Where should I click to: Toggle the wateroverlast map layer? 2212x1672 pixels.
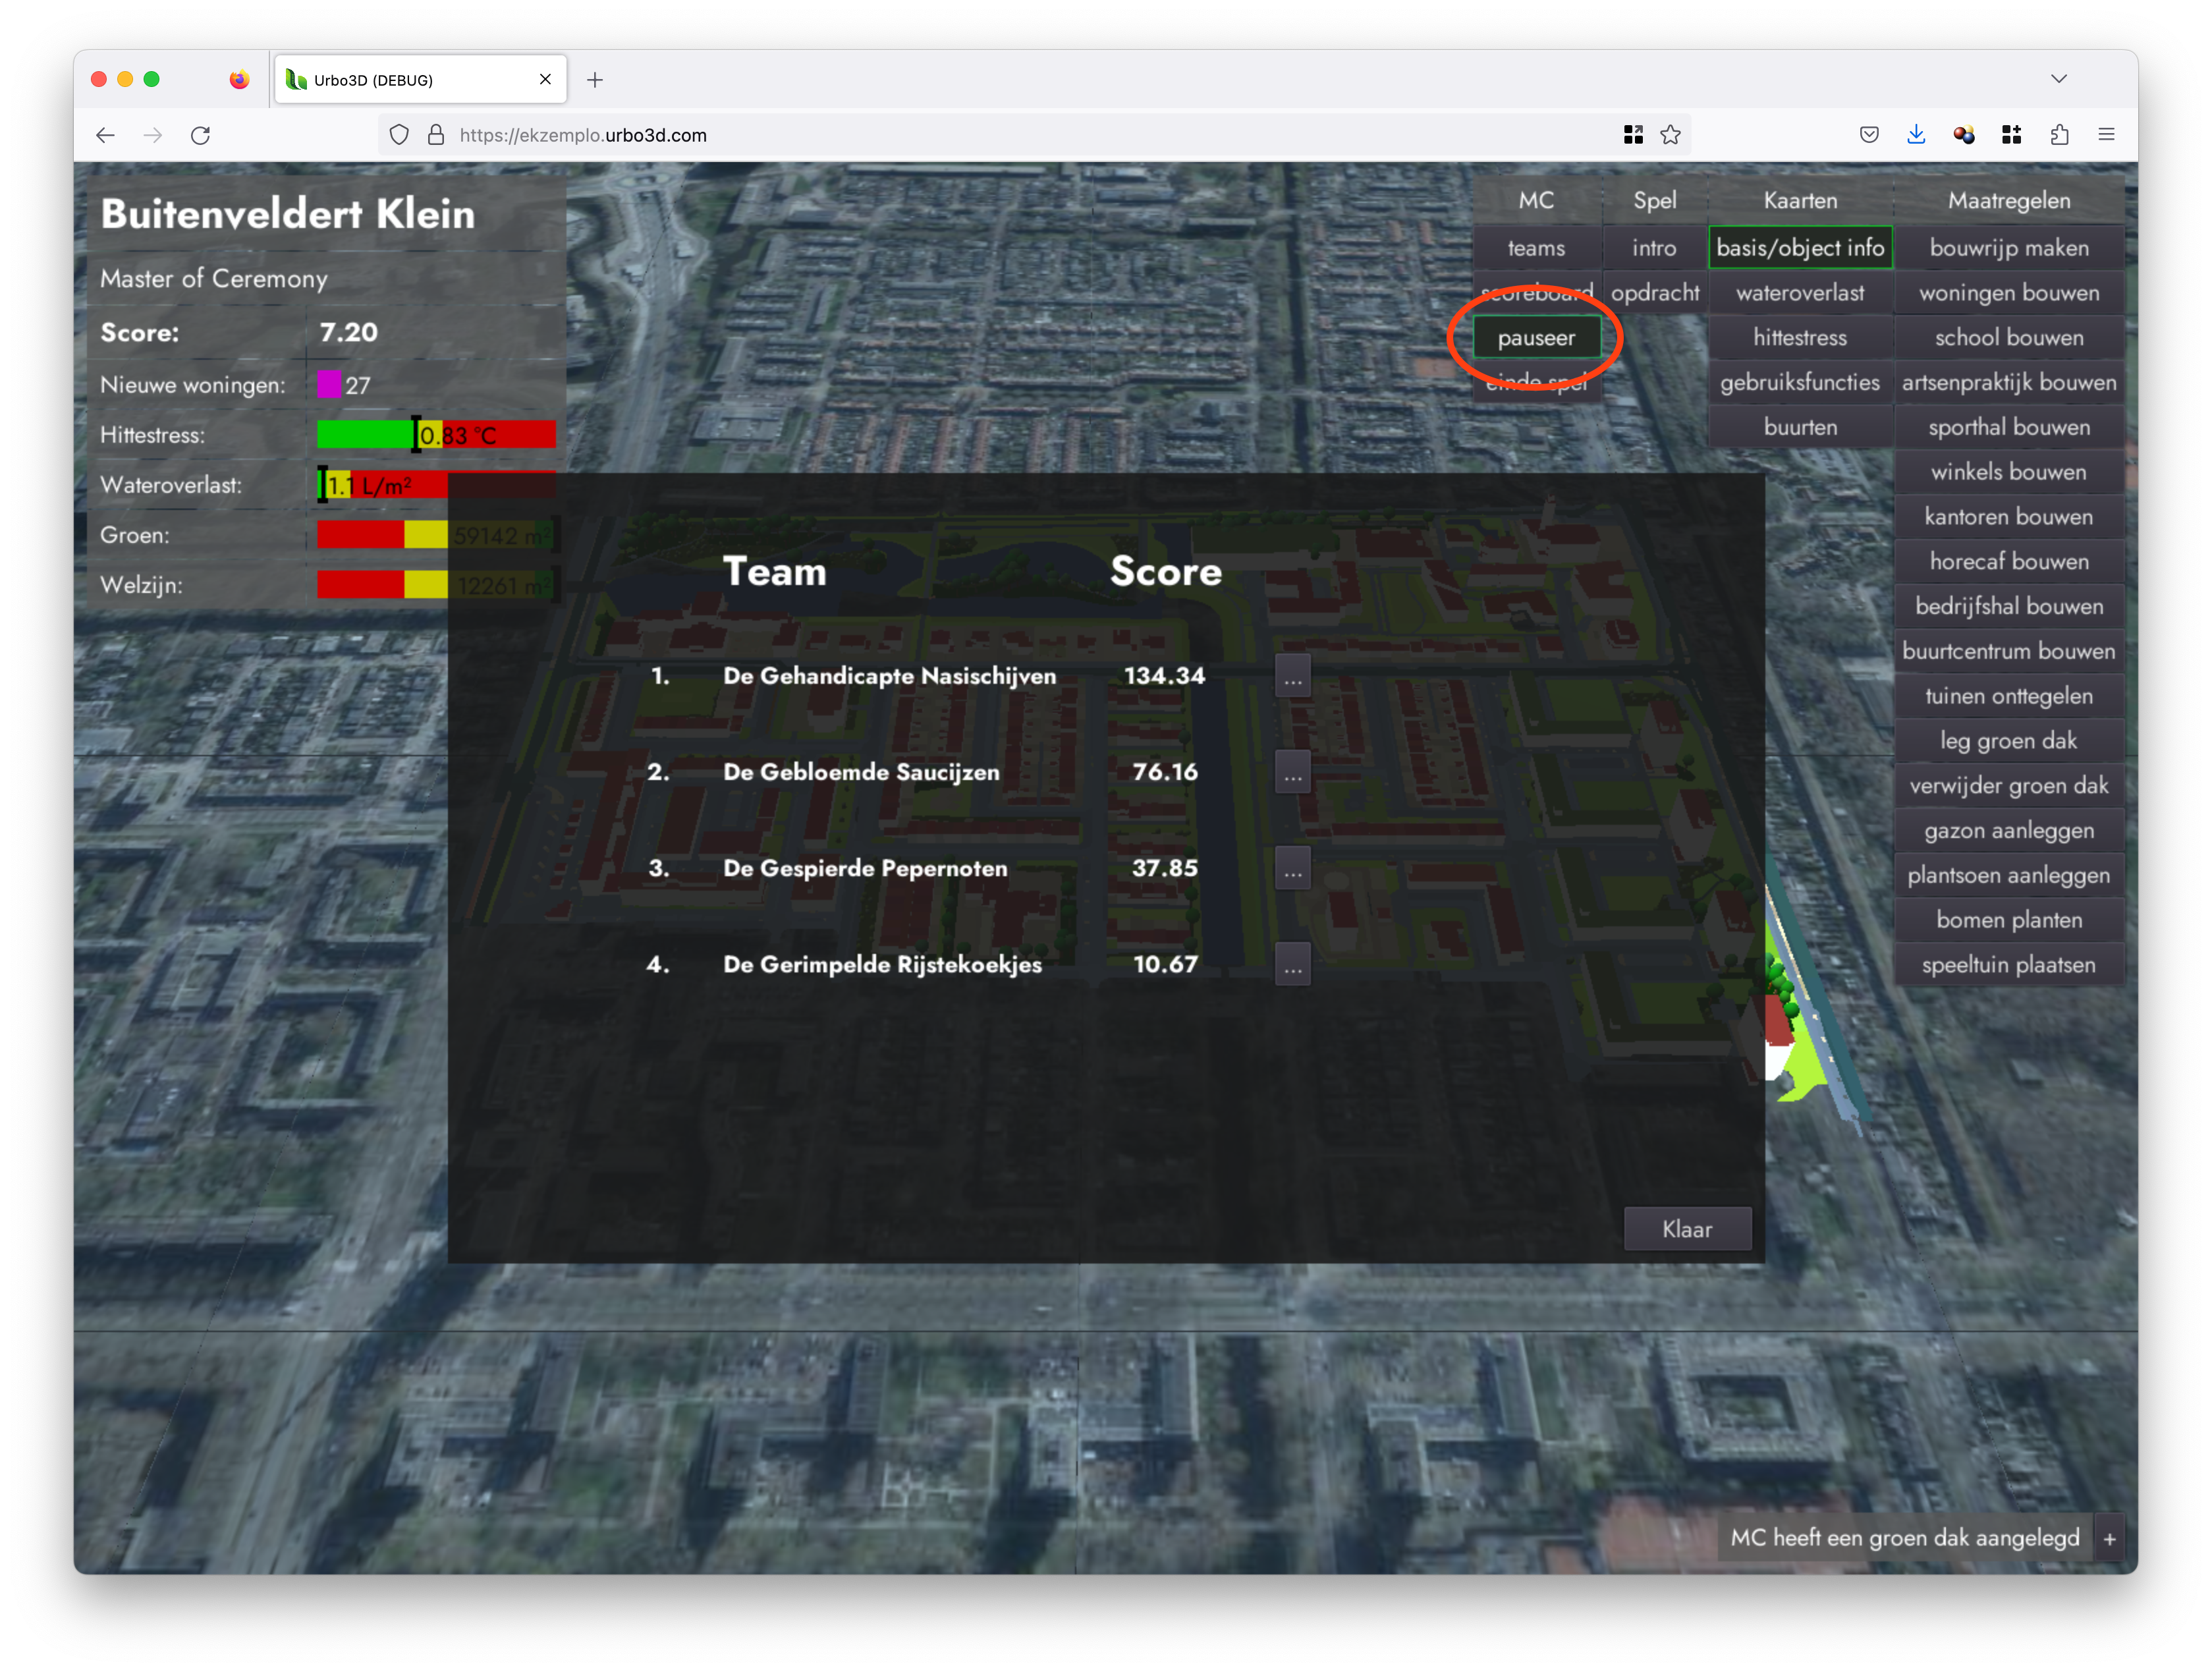tap(1800, 293)
